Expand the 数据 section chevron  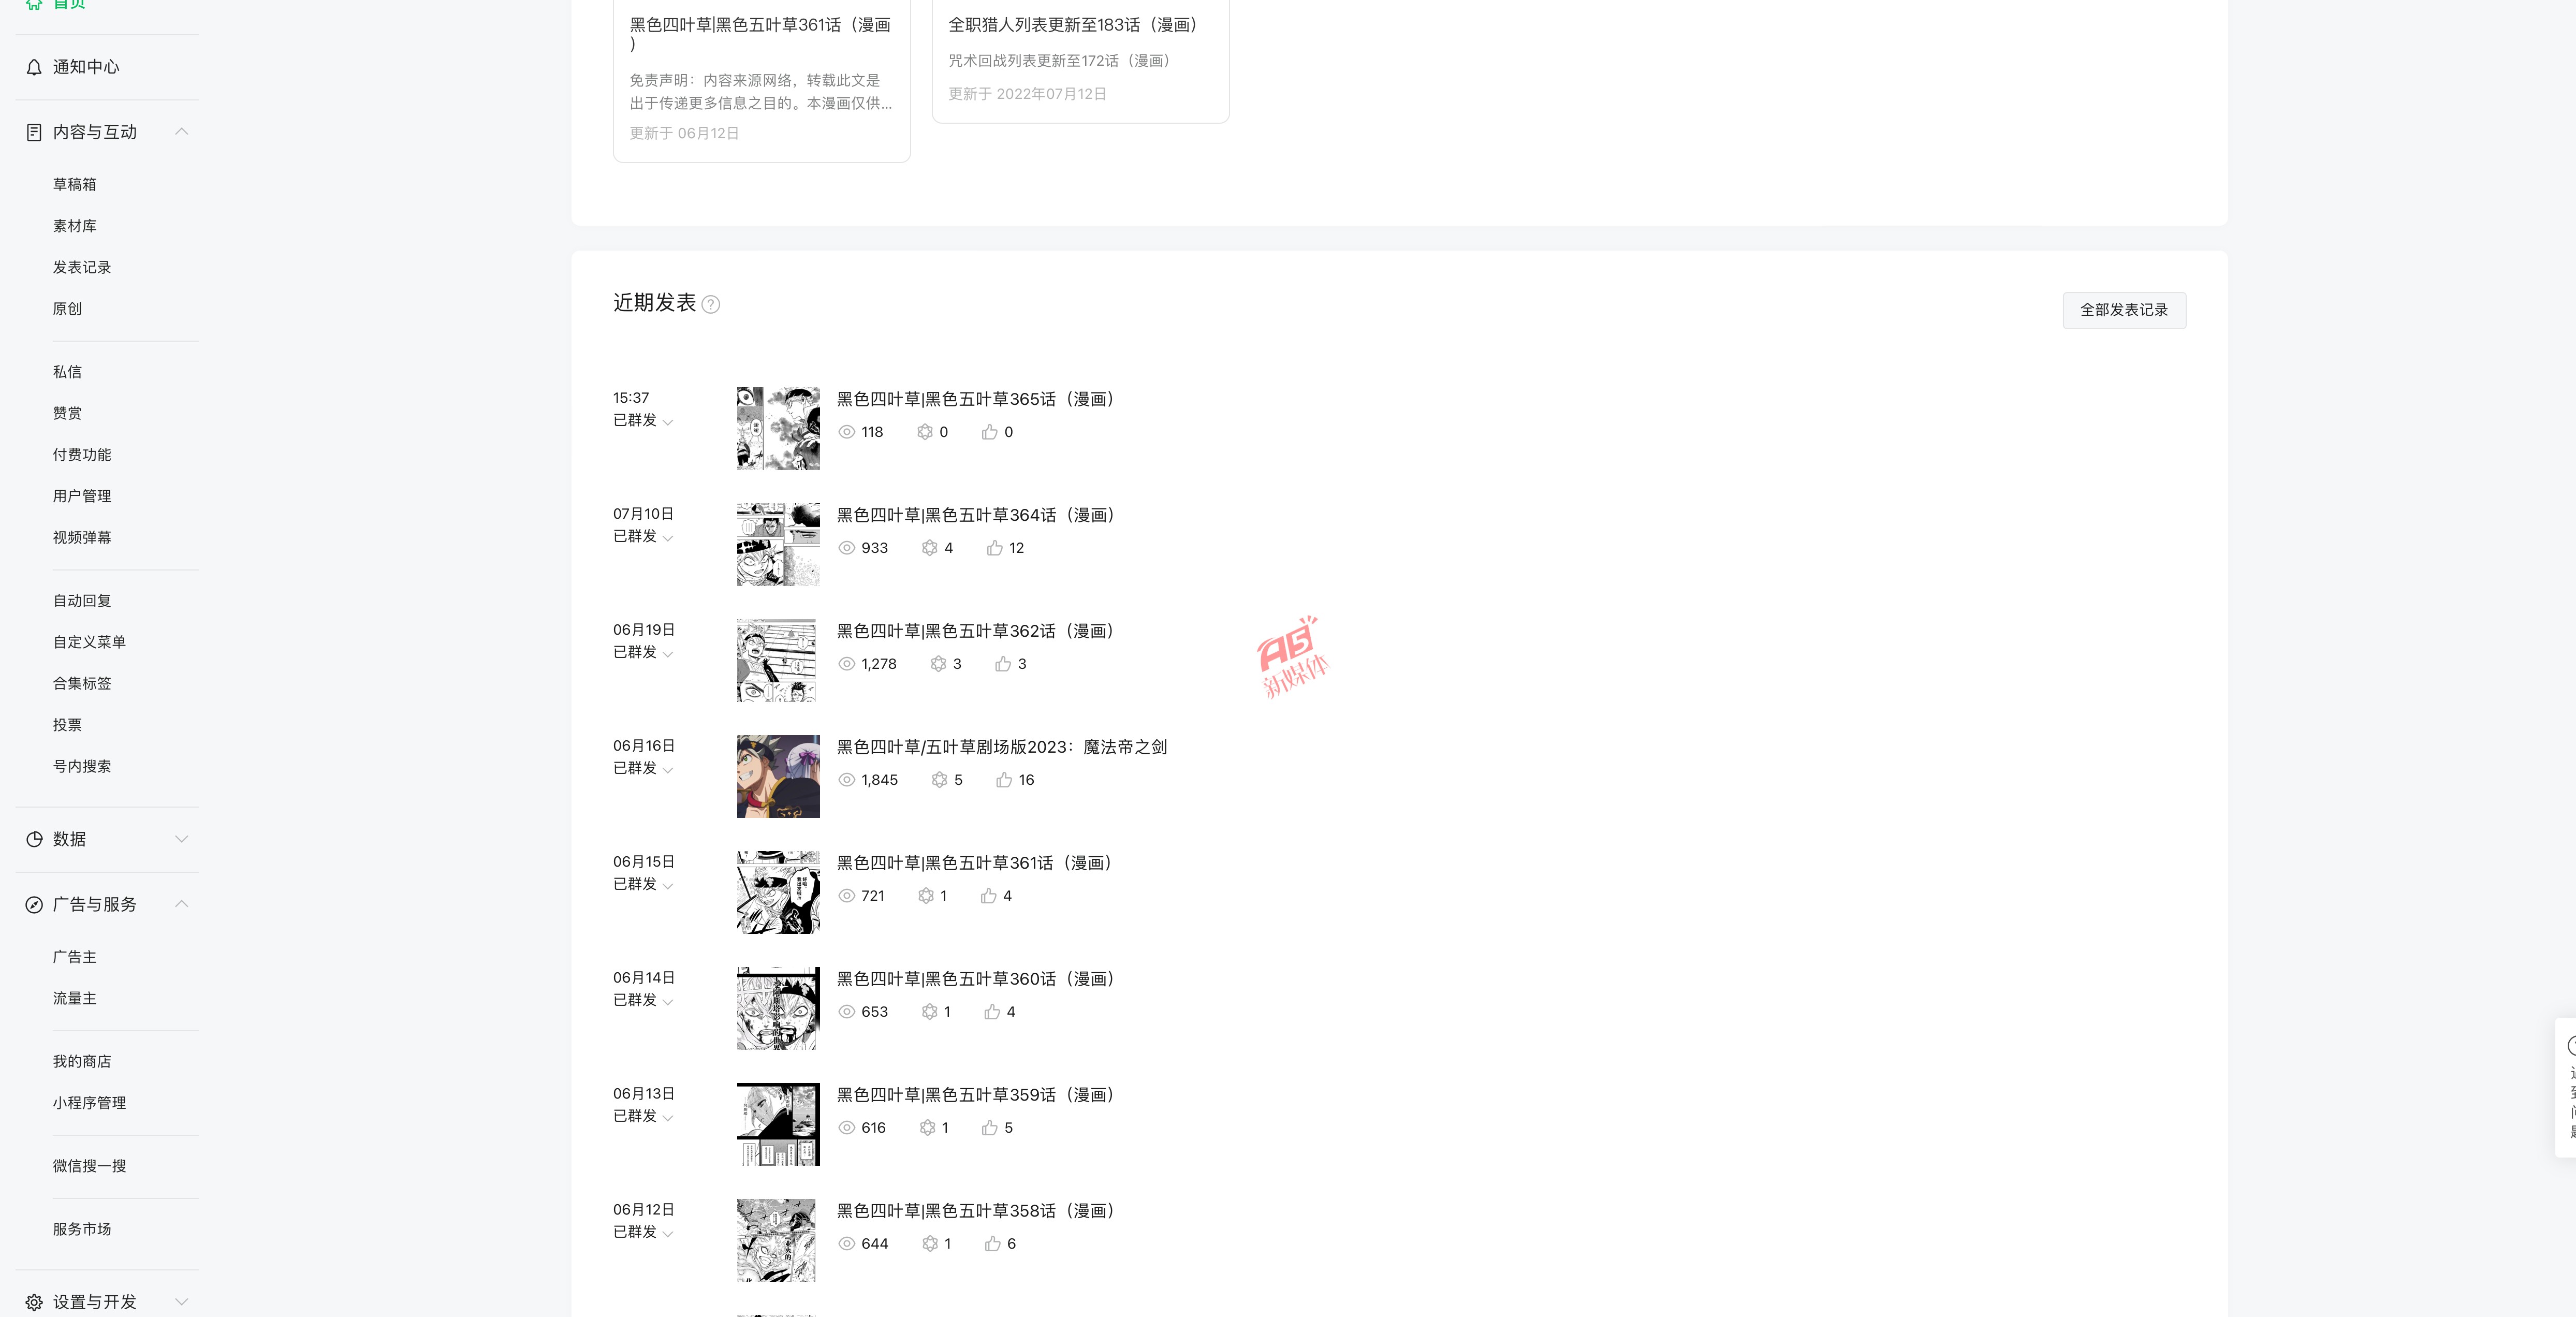coord(182,839)
